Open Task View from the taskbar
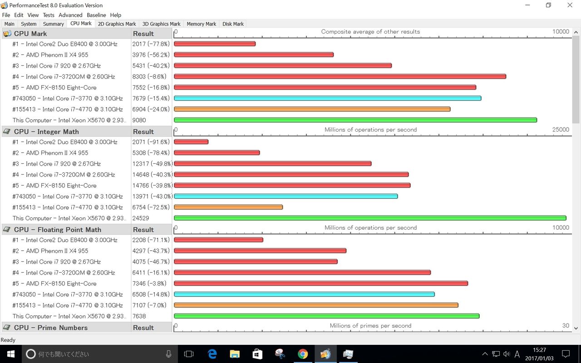Viewport: 581px width, 363px height. pyautogui.click(x=189, y=354)
